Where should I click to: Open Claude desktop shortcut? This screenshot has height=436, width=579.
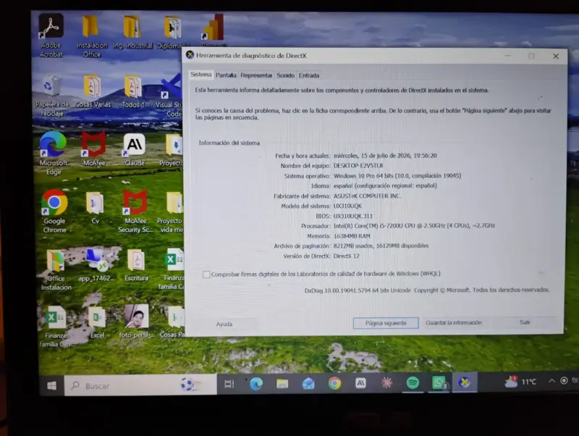click(135, 149)
